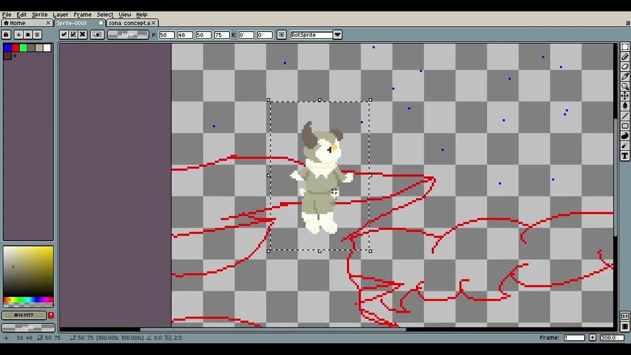The width and height of the screenshot is (631, 355).
Task: Click the tab-list icon at far right of tab bar
Action: point(628,23)
